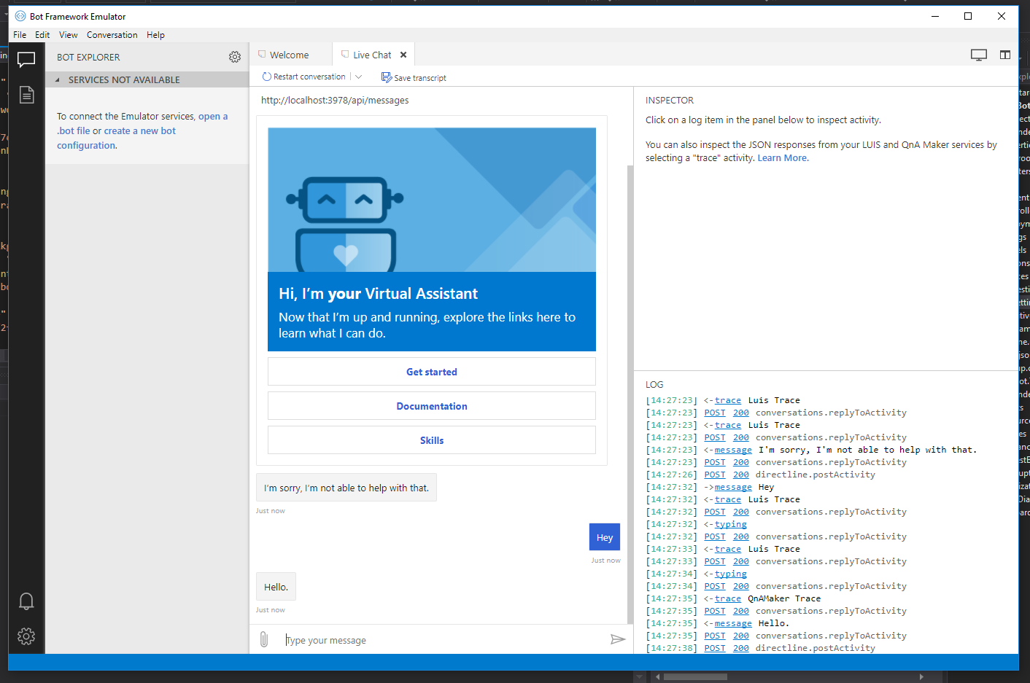Open the Bot Explorer chat icon in sidebar

[x=26, y=60]
